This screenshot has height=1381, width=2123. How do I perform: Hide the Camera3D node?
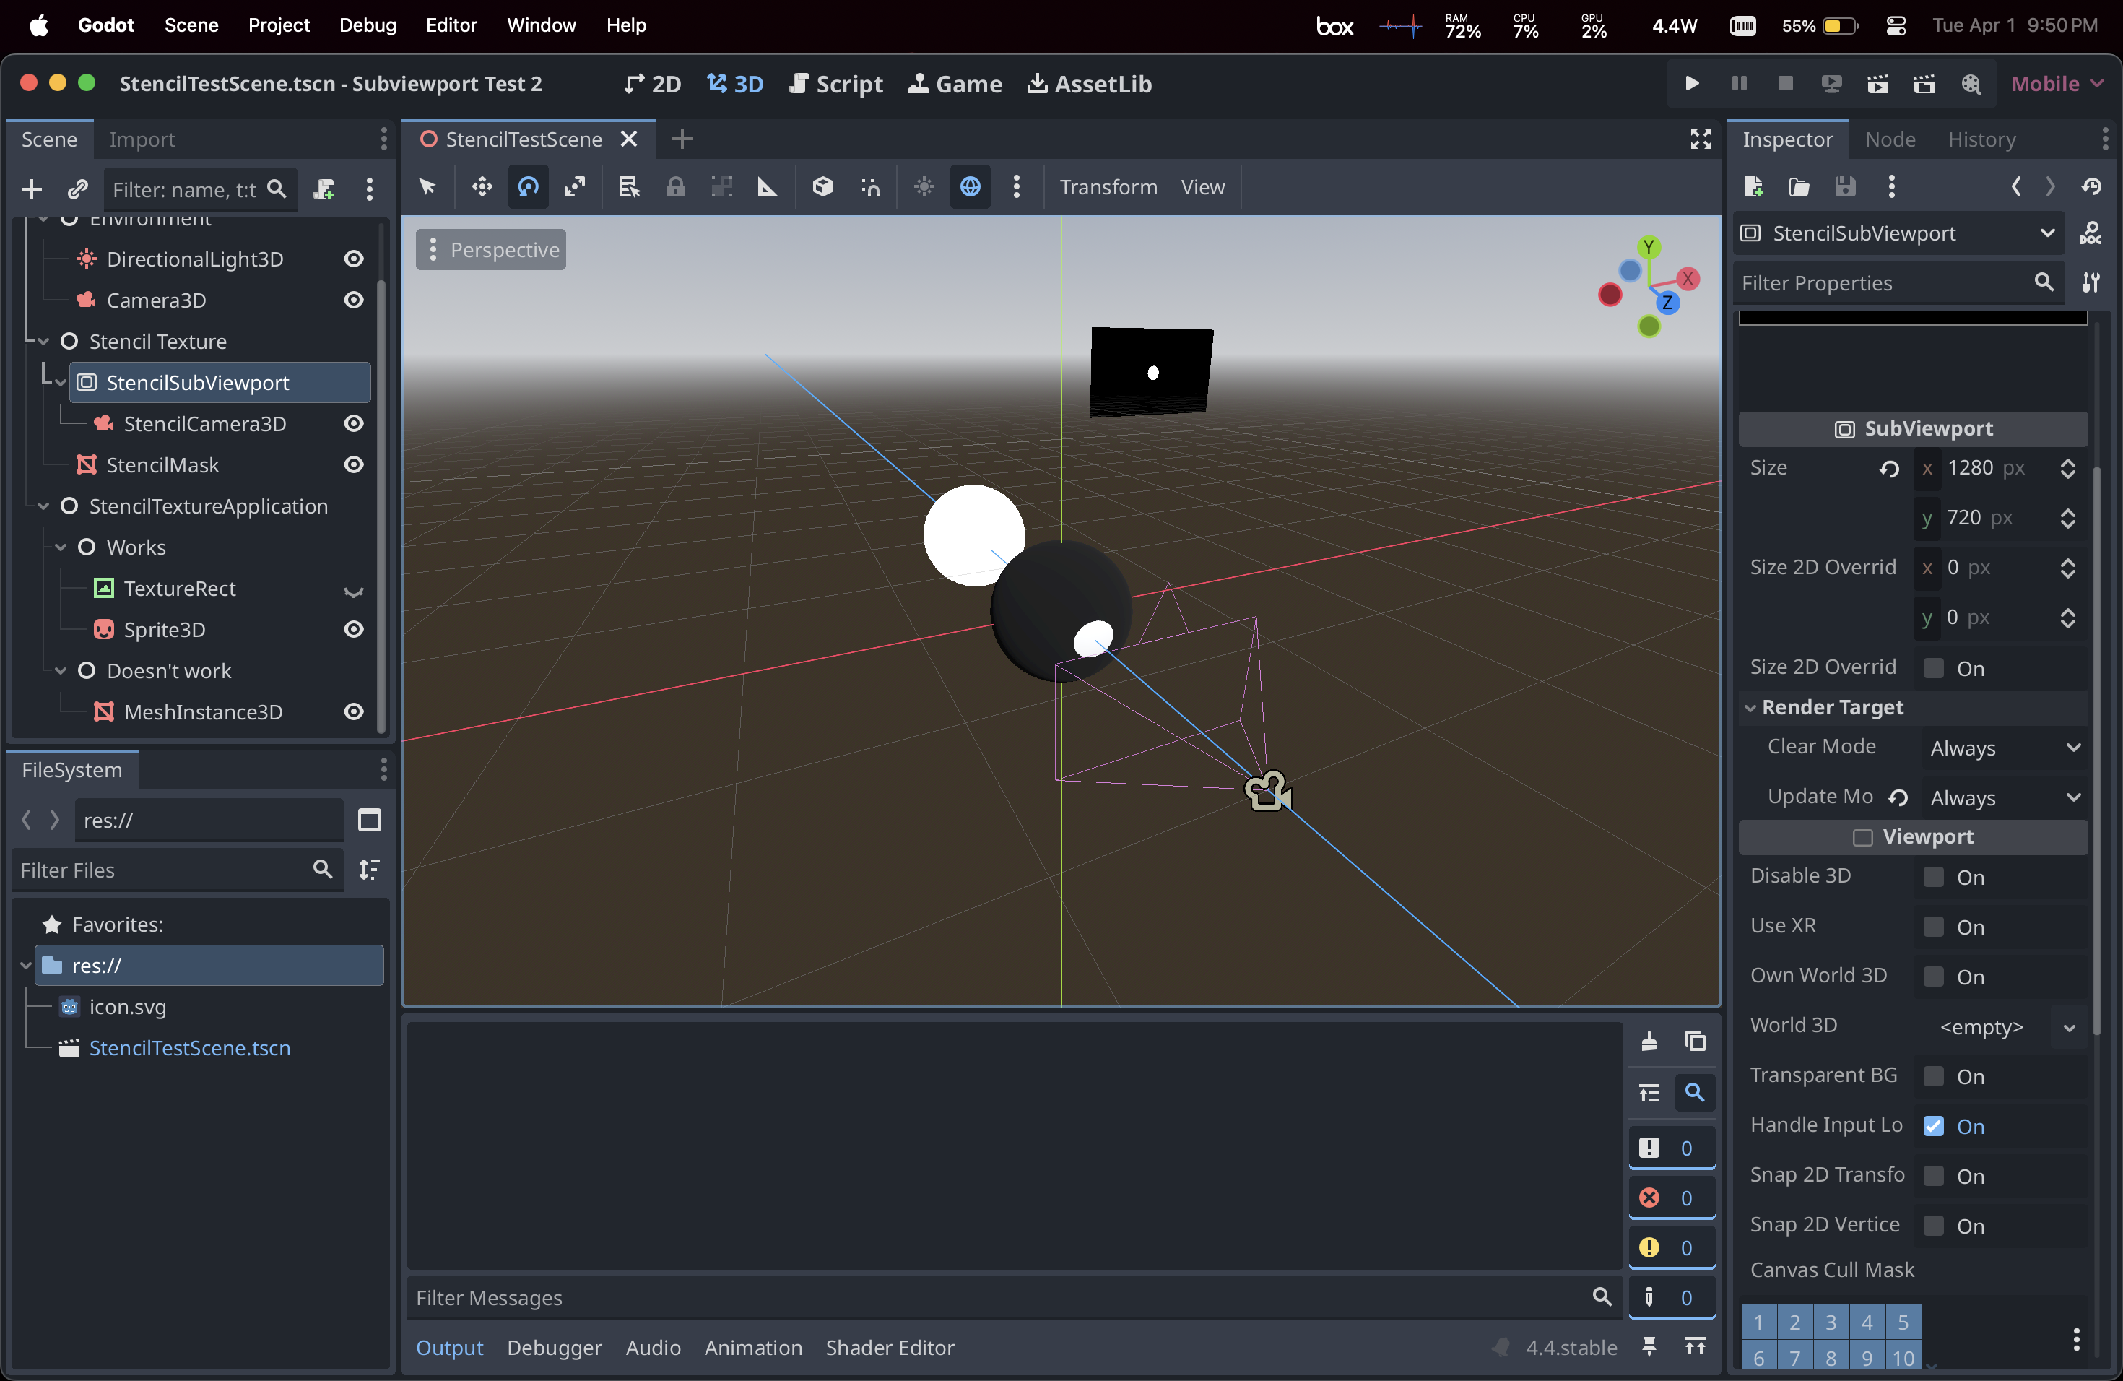pyautogui.click(x=354, y=300)
